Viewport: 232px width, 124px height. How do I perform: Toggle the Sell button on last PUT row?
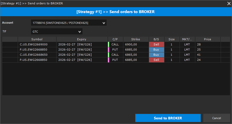(x=156, y=60)
